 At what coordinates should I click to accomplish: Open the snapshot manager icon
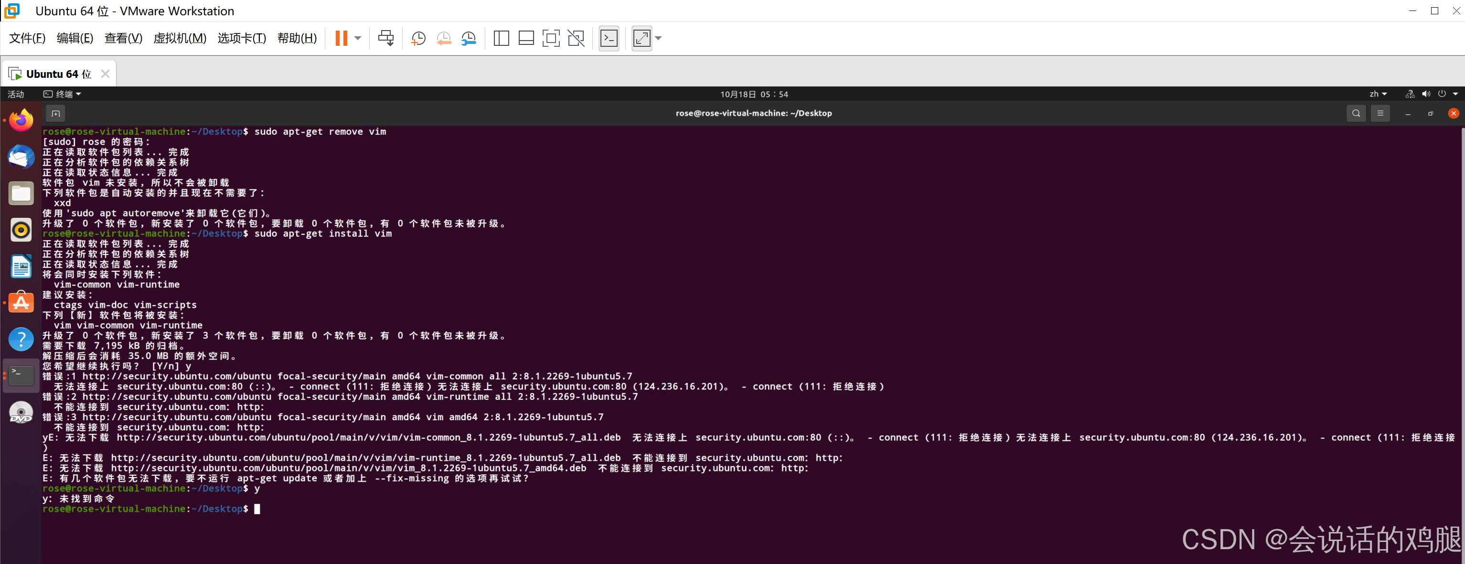(469, 38)
